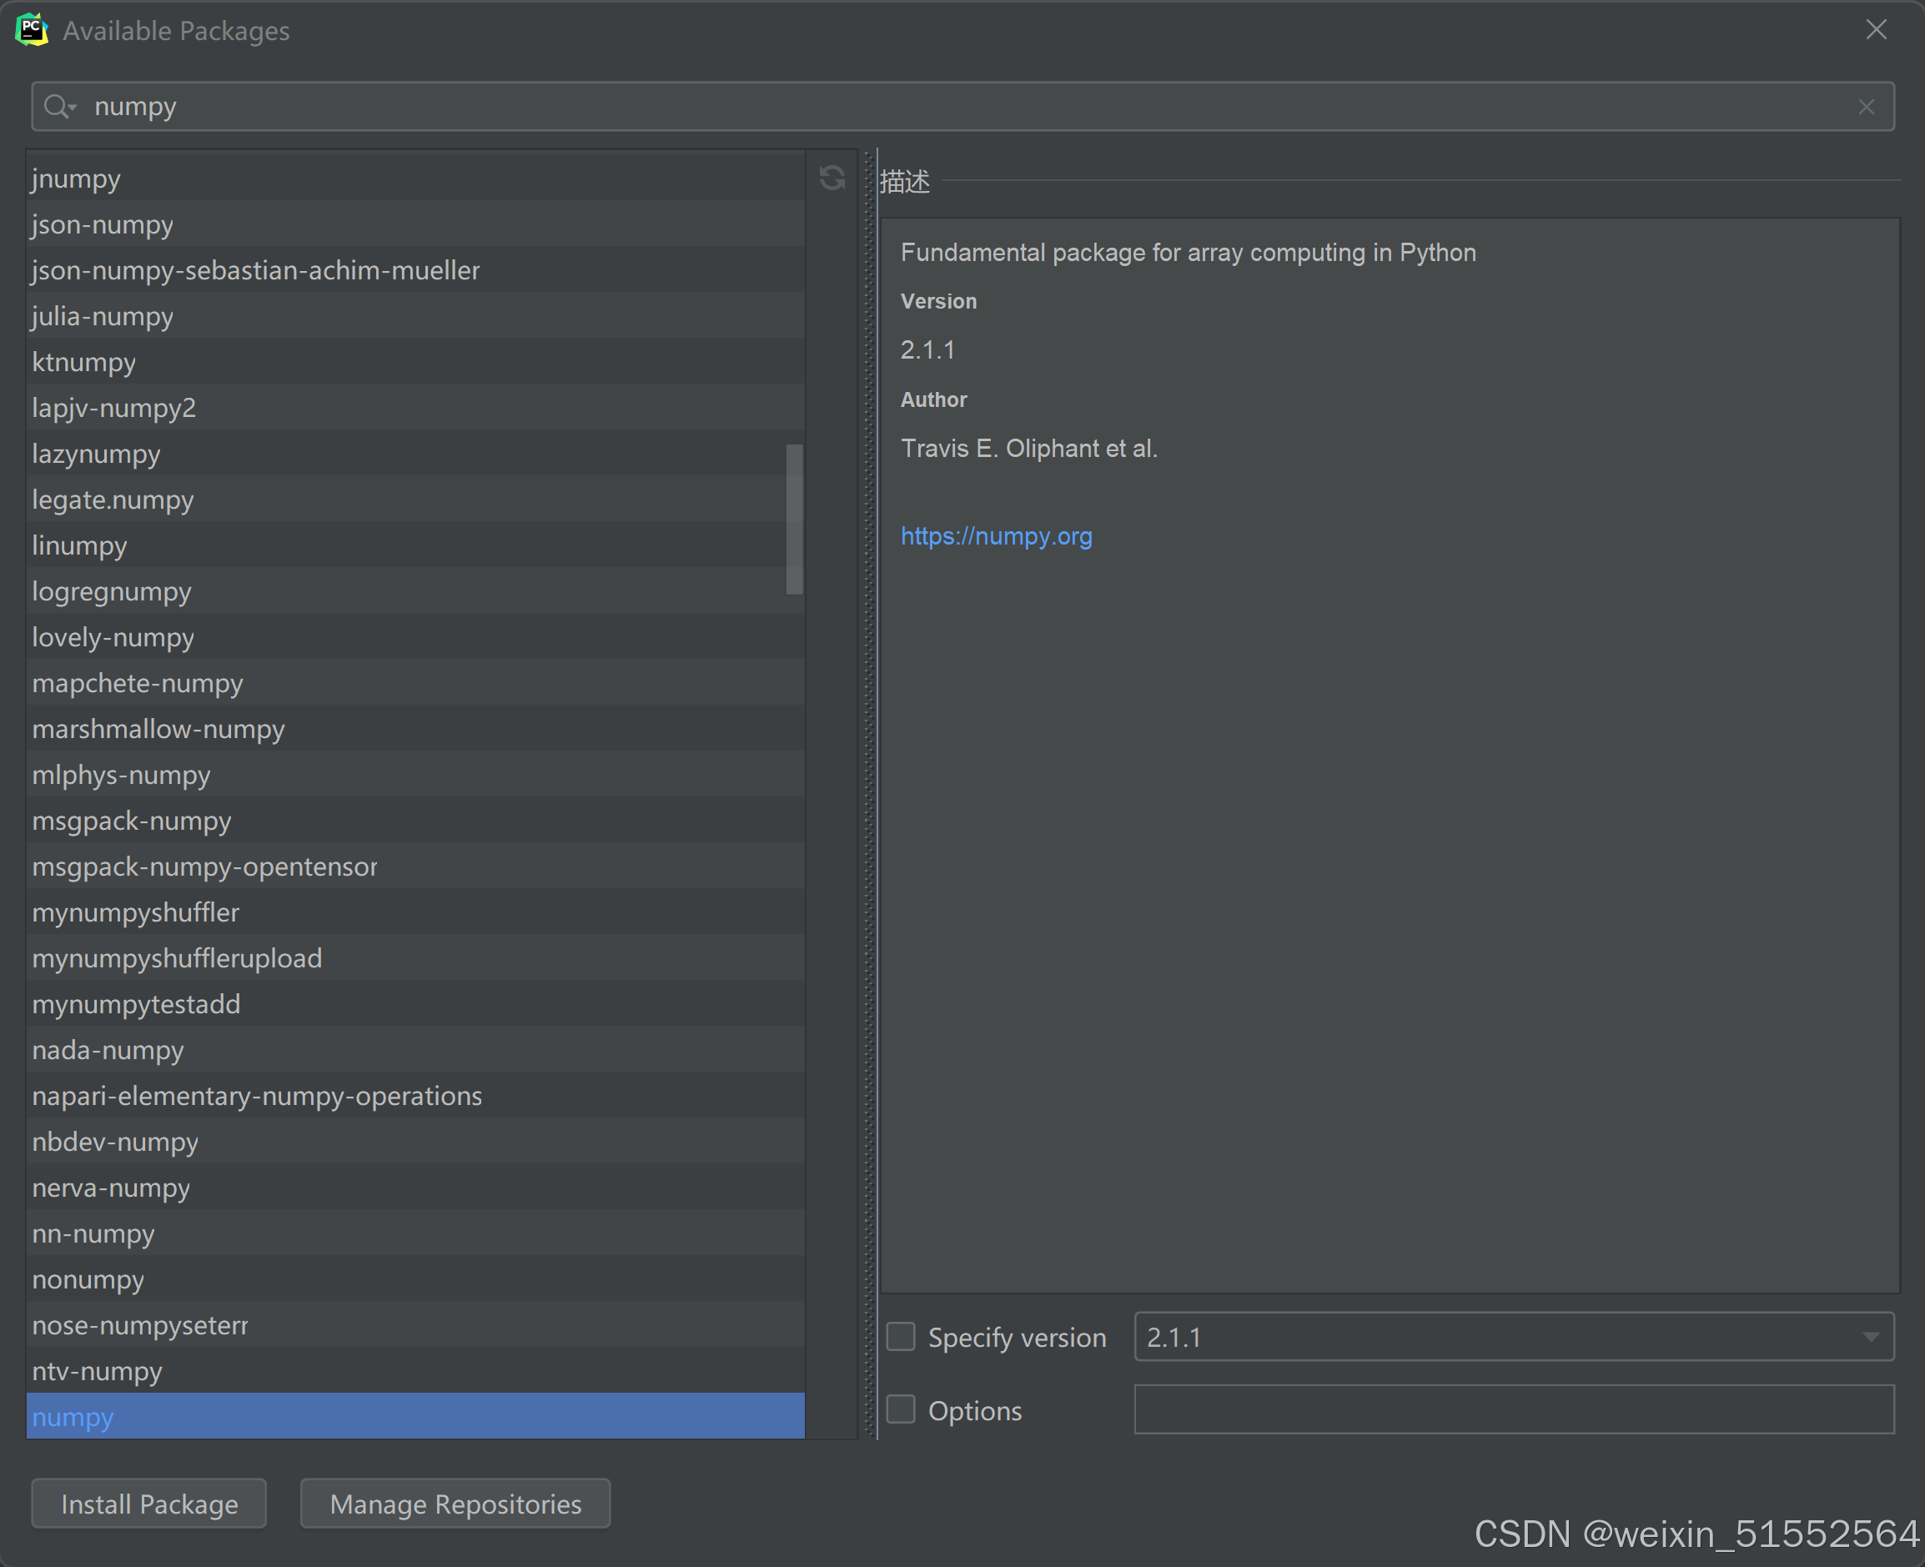Click the package list scrollbar thumb

tap(795, 519)
